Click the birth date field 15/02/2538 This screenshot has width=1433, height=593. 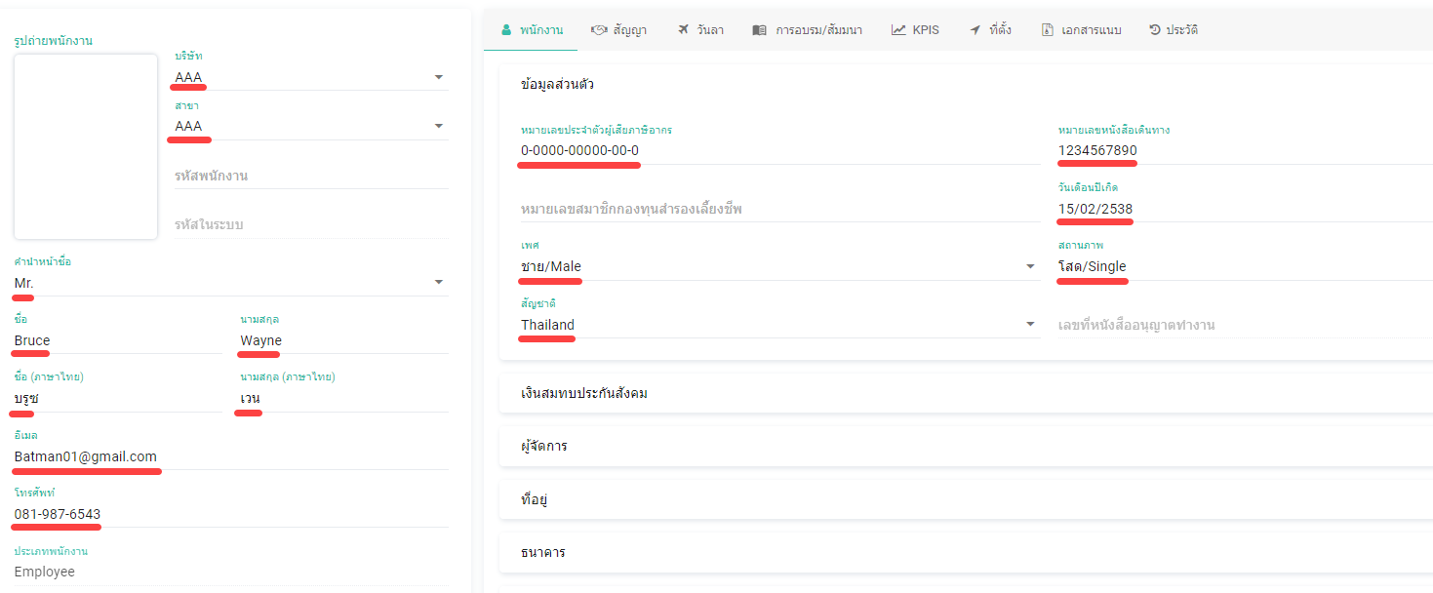coord(1245,209)
